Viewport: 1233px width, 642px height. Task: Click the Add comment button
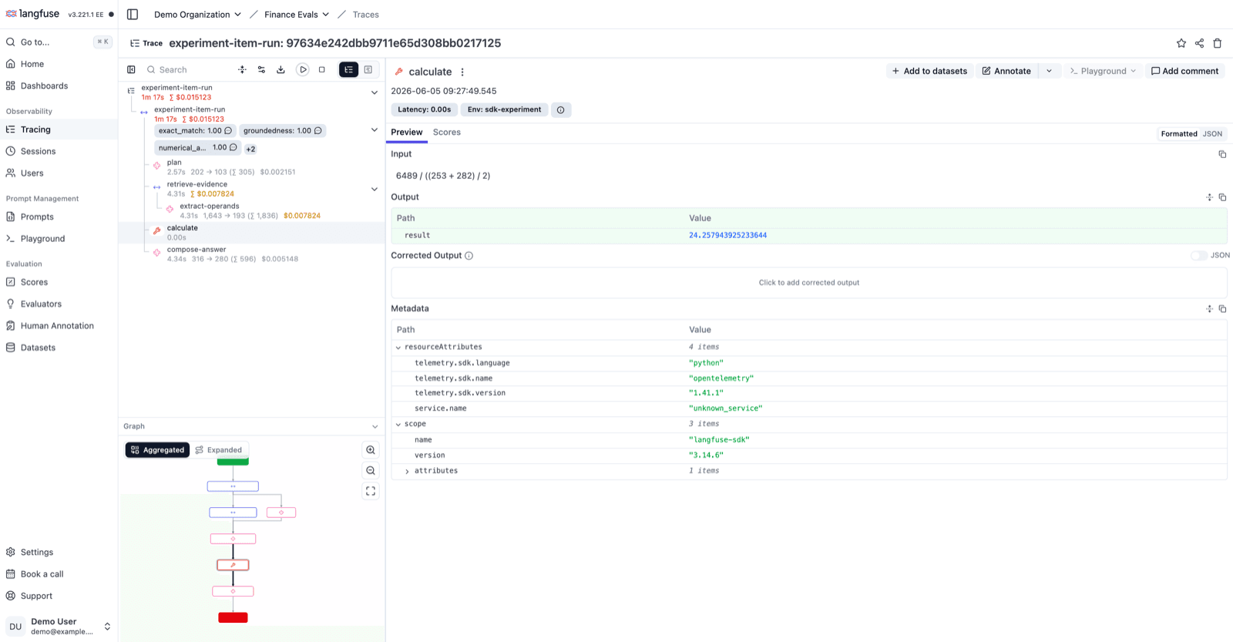(1184, 71)
